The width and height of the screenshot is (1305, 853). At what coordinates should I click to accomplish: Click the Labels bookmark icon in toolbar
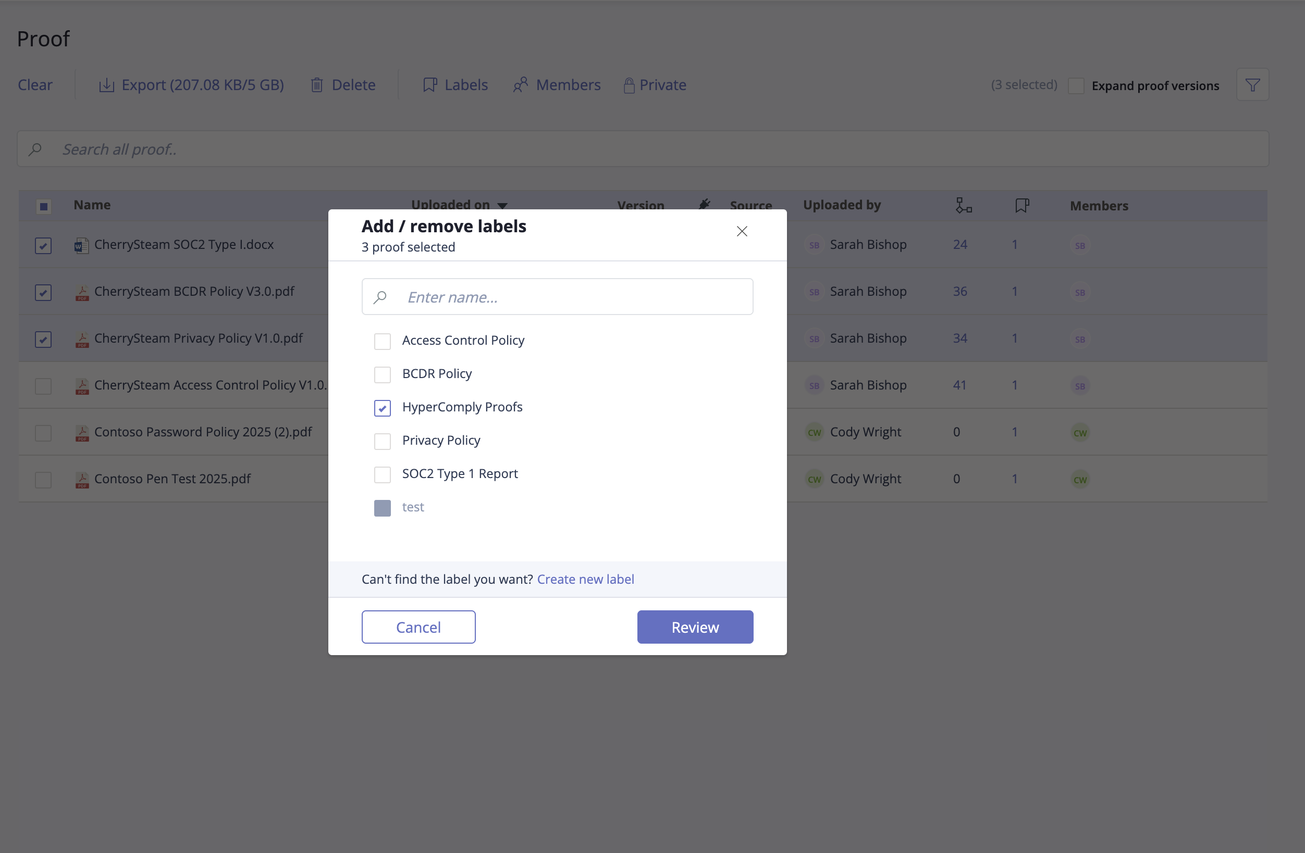430,85
